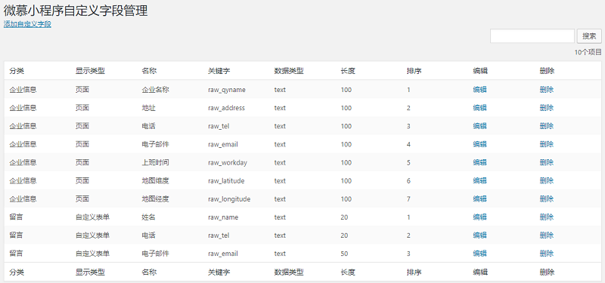Delete the raw_name field row
605x283 pixels.
coord(546,217)
